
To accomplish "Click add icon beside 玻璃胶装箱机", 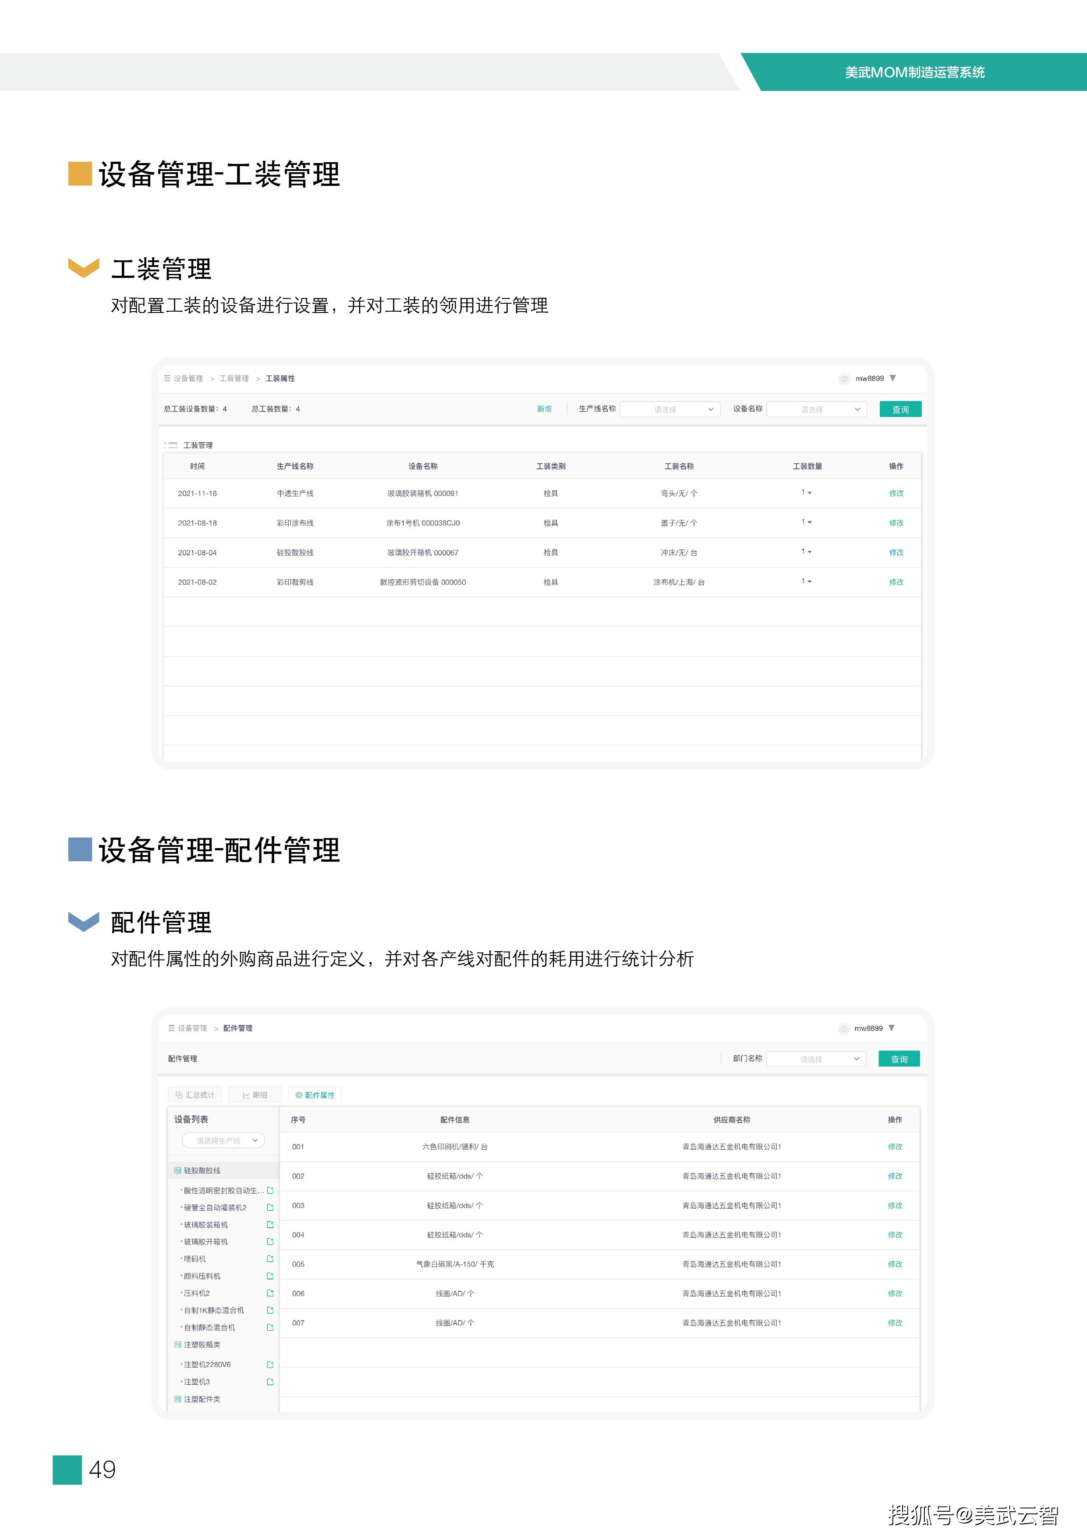I will (x=270, y=1225).
